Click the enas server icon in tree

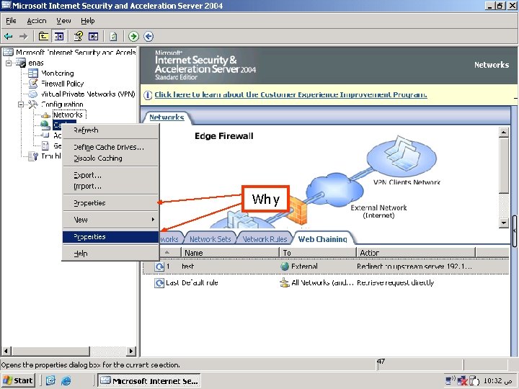coord(21,63)
